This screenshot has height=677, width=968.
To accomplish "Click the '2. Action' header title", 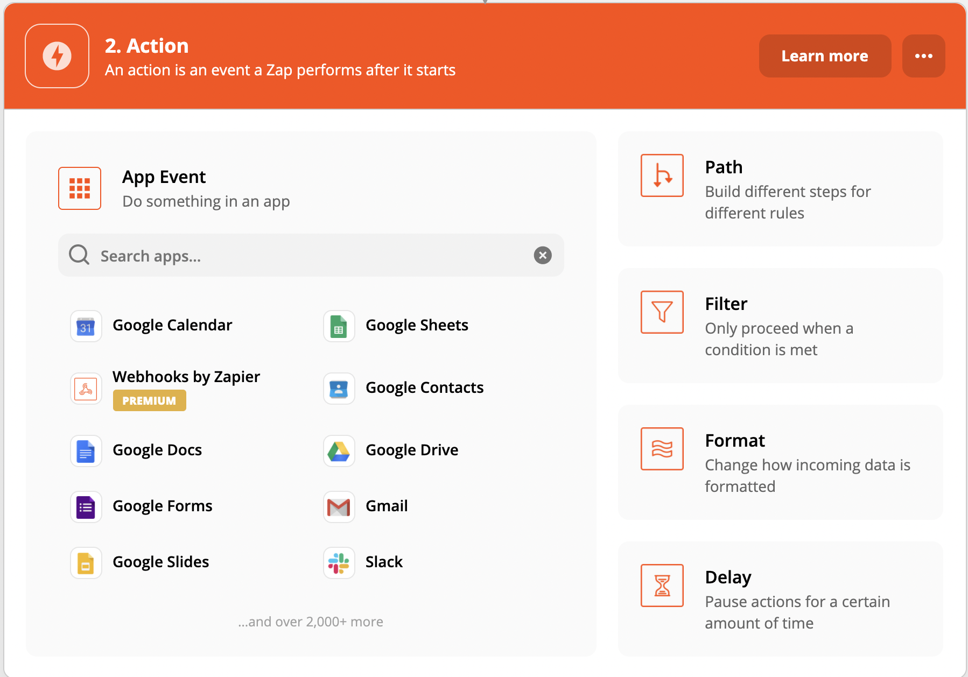I will click(x=147, y=46).
